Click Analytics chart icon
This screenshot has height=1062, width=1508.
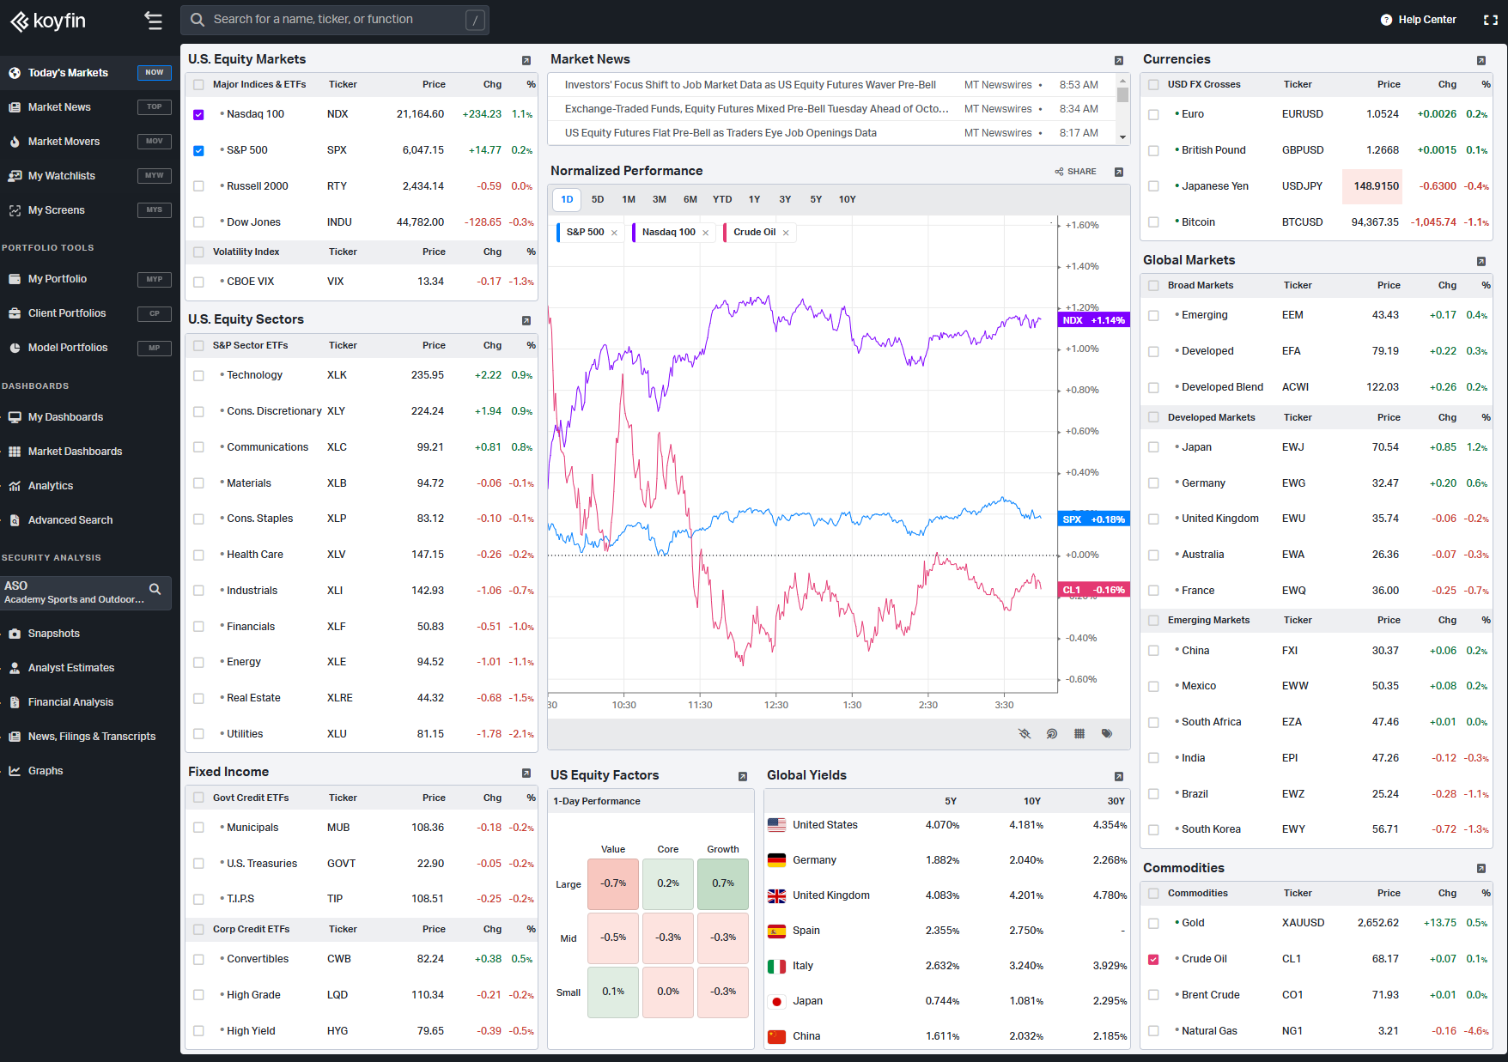[15, 486]
